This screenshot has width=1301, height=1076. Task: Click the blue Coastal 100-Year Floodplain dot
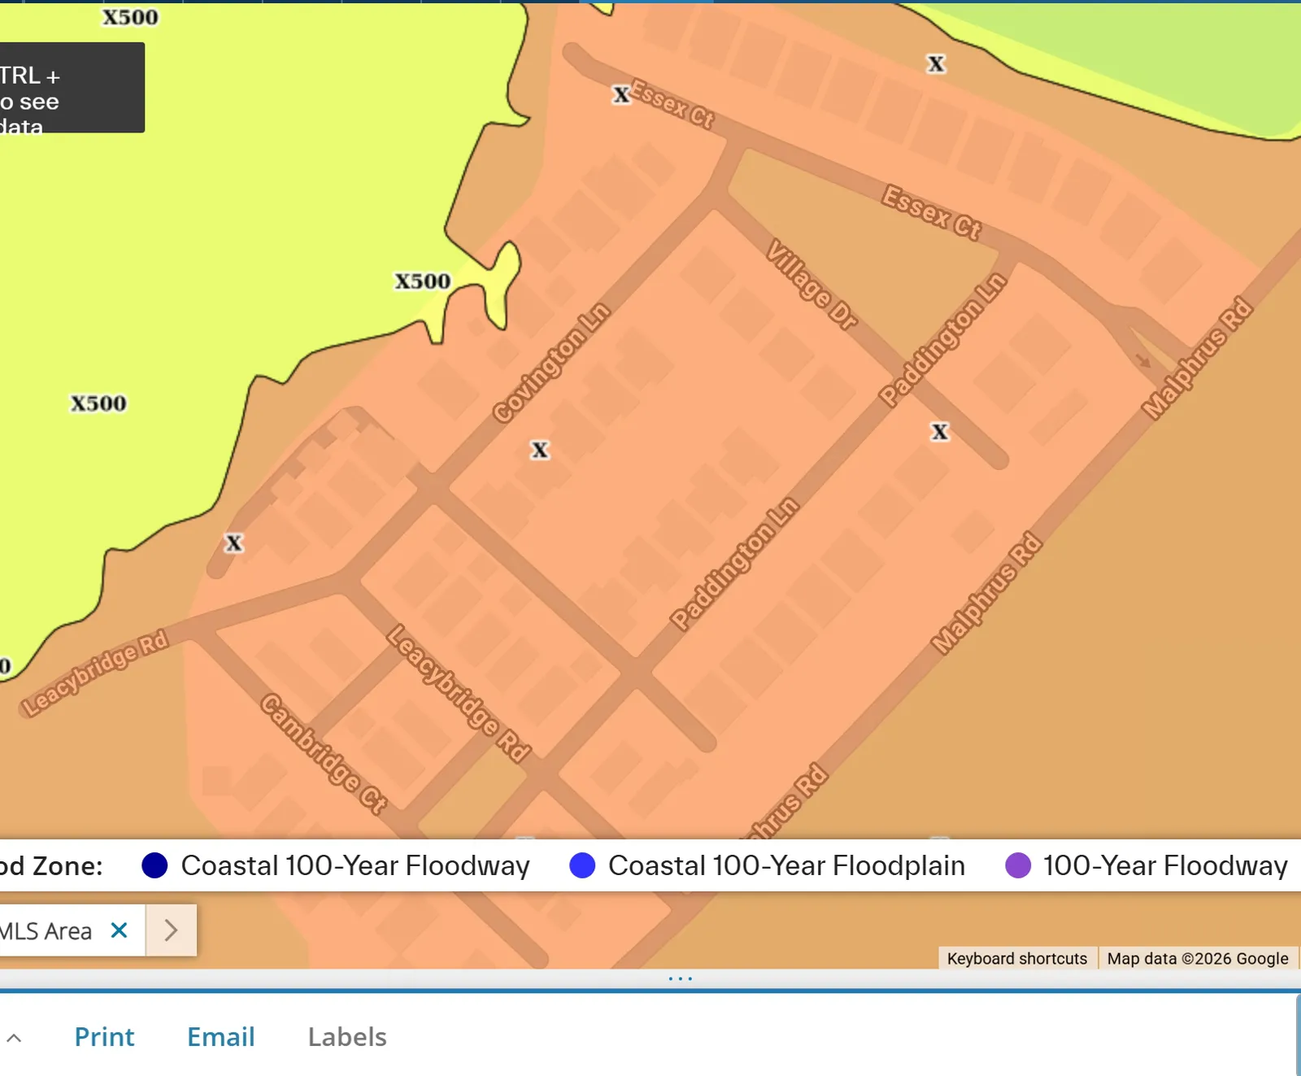582,865
